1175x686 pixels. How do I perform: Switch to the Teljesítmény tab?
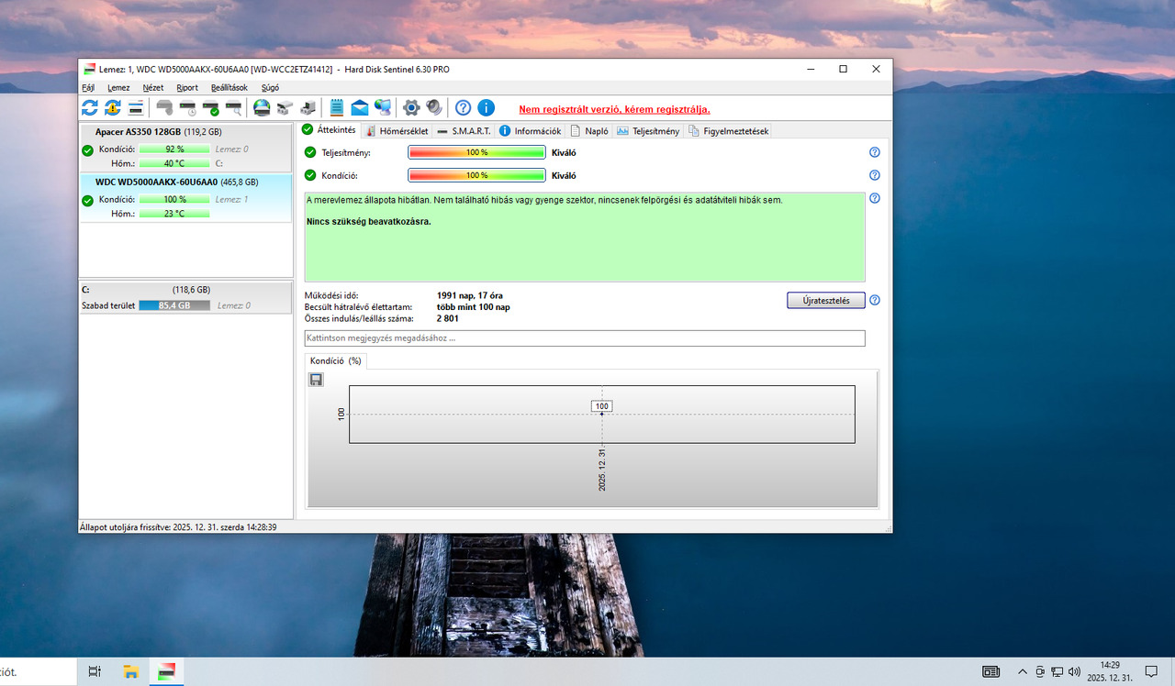pos(648,131)
